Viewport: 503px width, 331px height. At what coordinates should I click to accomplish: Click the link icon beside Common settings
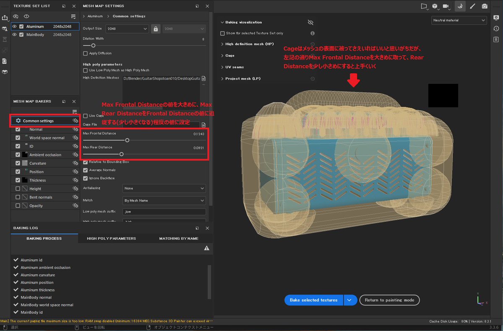coord(76,120)
